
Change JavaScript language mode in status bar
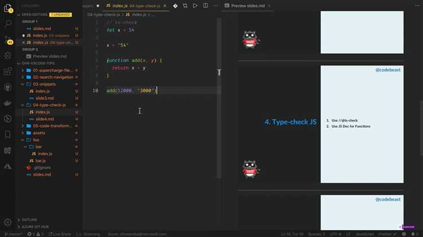(x=365, y=234)
